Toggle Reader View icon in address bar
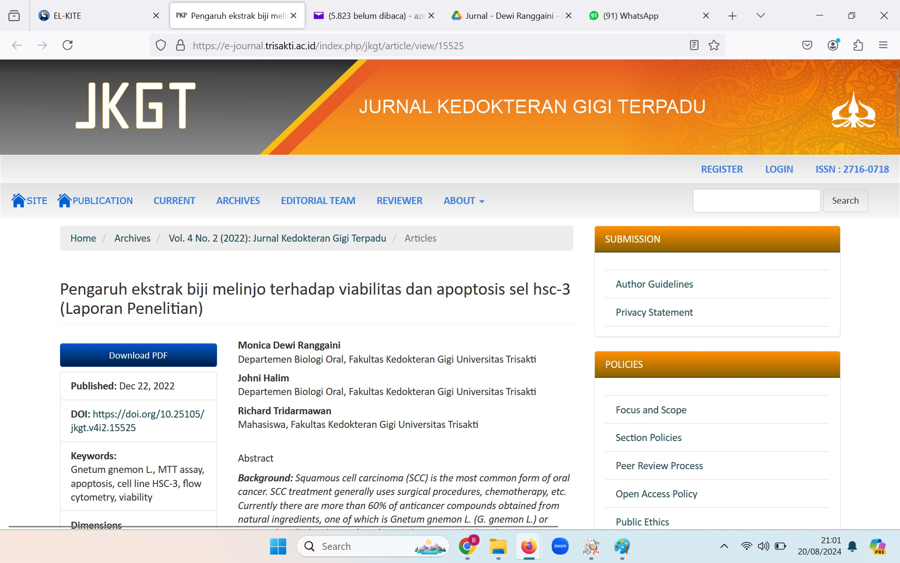 point(694,45)
